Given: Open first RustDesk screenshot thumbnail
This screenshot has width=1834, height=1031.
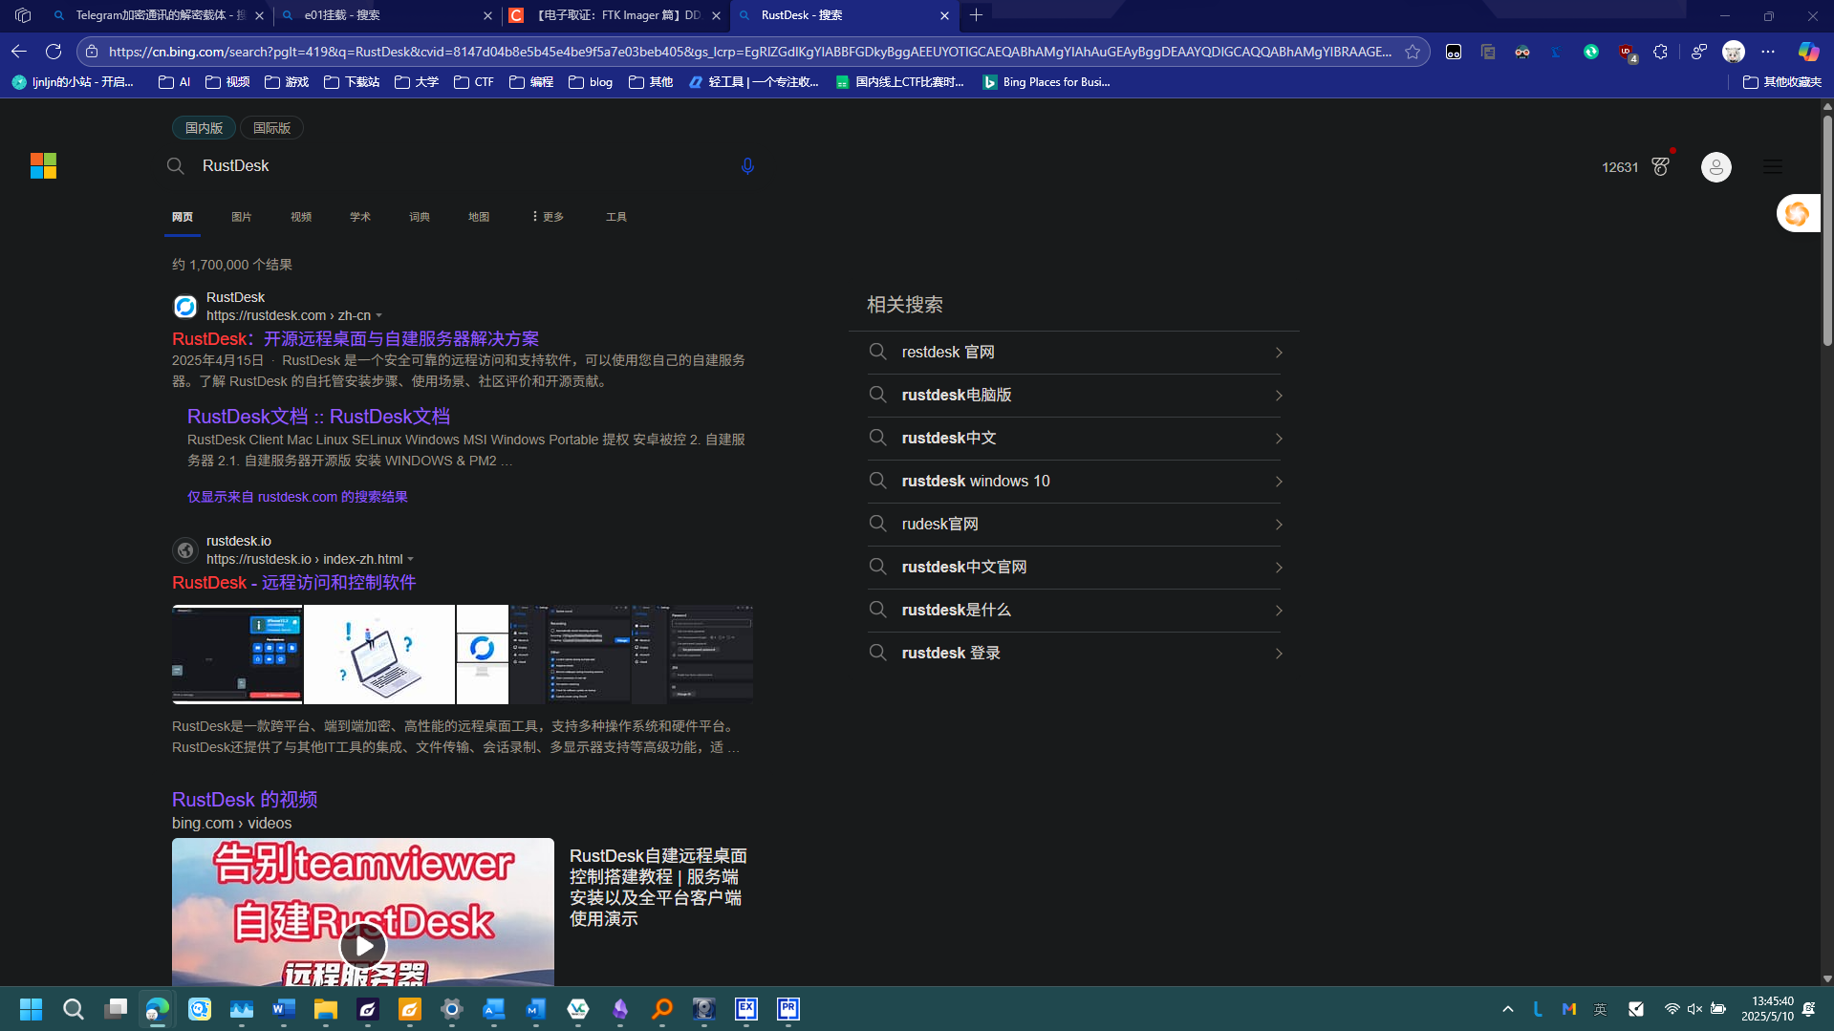Looking at the screenshot, I should tap(237, 655).
